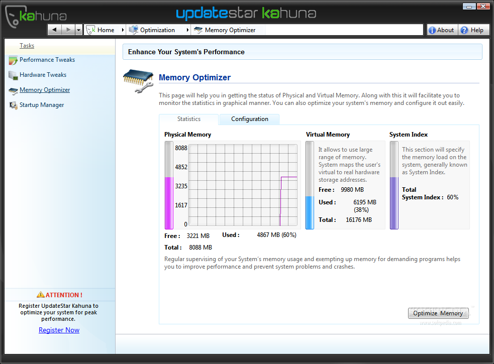Click the Optimization breadcrumb icon
The image size is (494, 364).
pos(134,30)
